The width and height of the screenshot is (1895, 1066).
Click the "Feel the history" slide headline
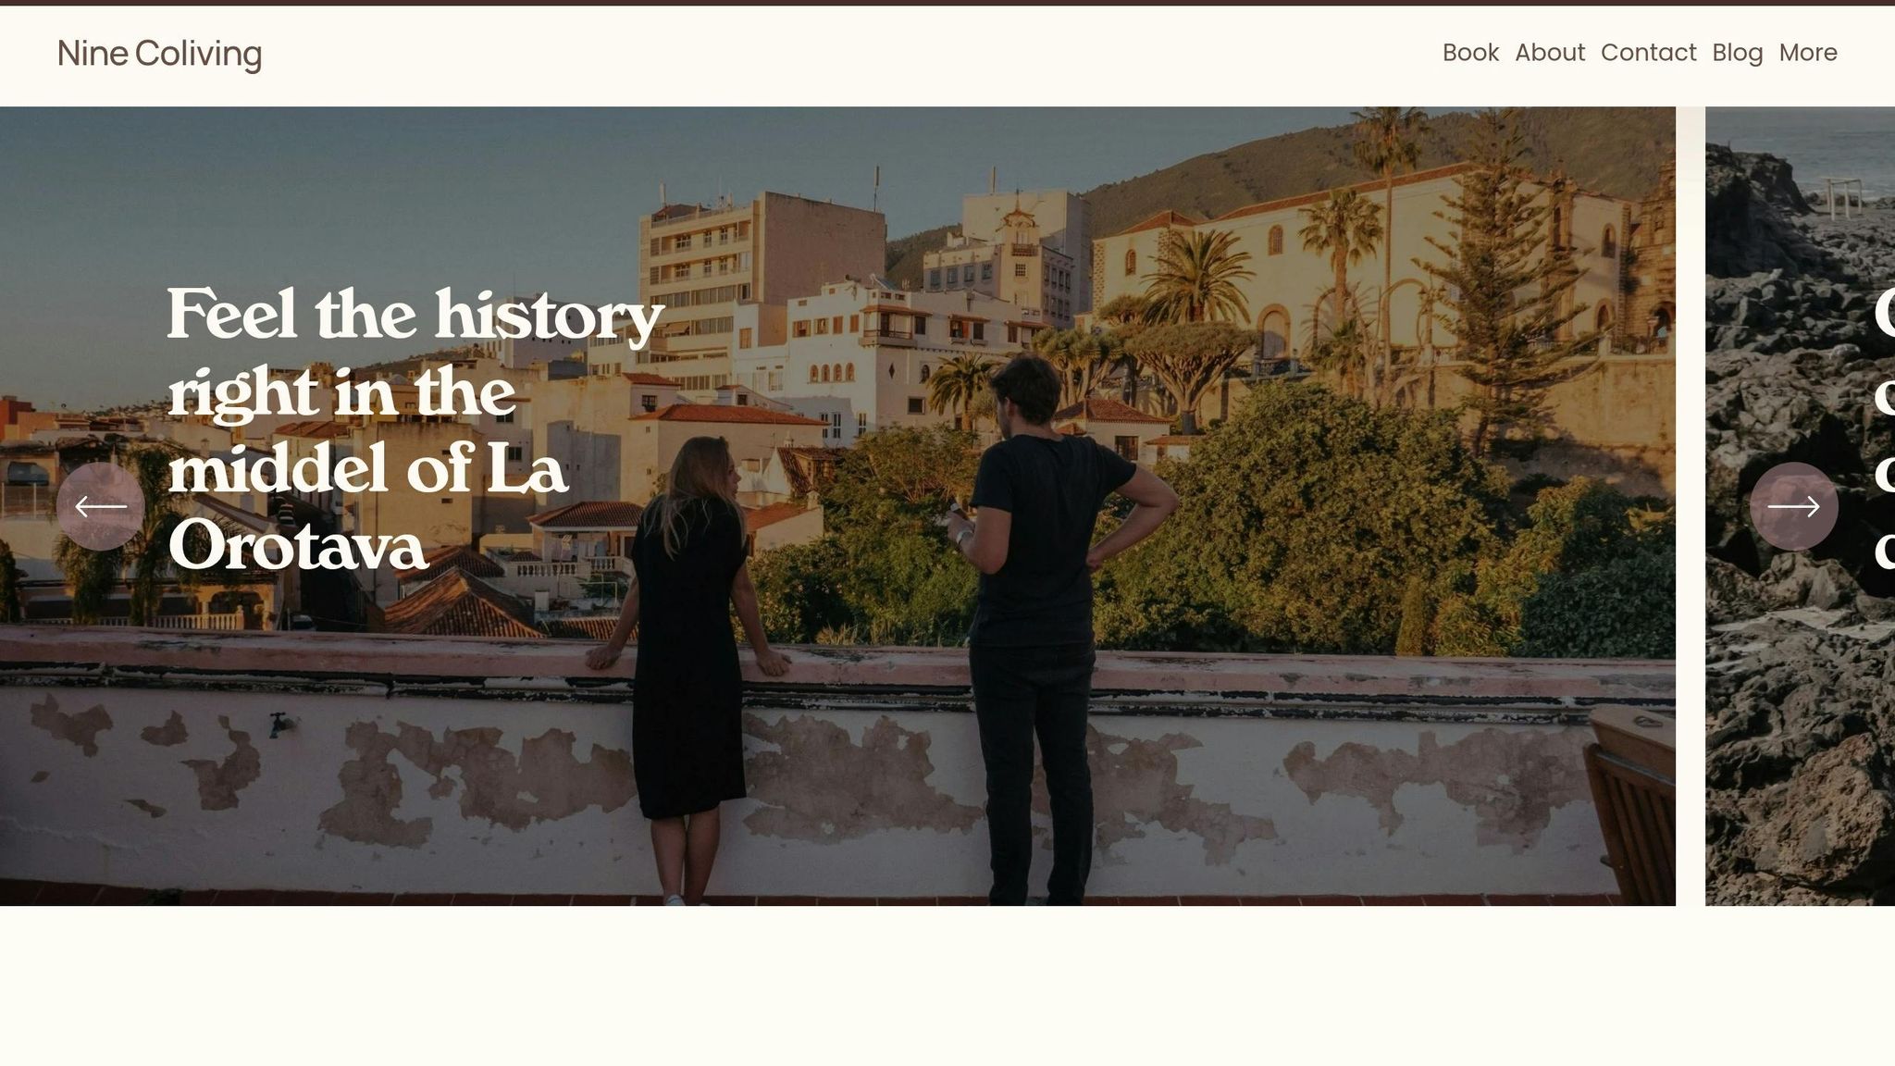[x=415, y=429]
